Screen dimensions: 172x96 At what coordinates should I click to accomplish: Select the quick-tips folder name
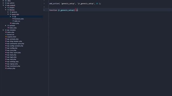tap(15, 14)
